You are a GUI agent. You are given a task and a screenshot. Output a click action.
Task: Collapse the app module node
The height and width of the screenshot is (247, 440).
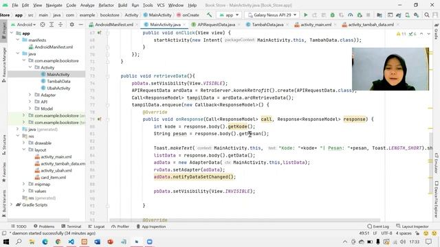click(12, 33)
